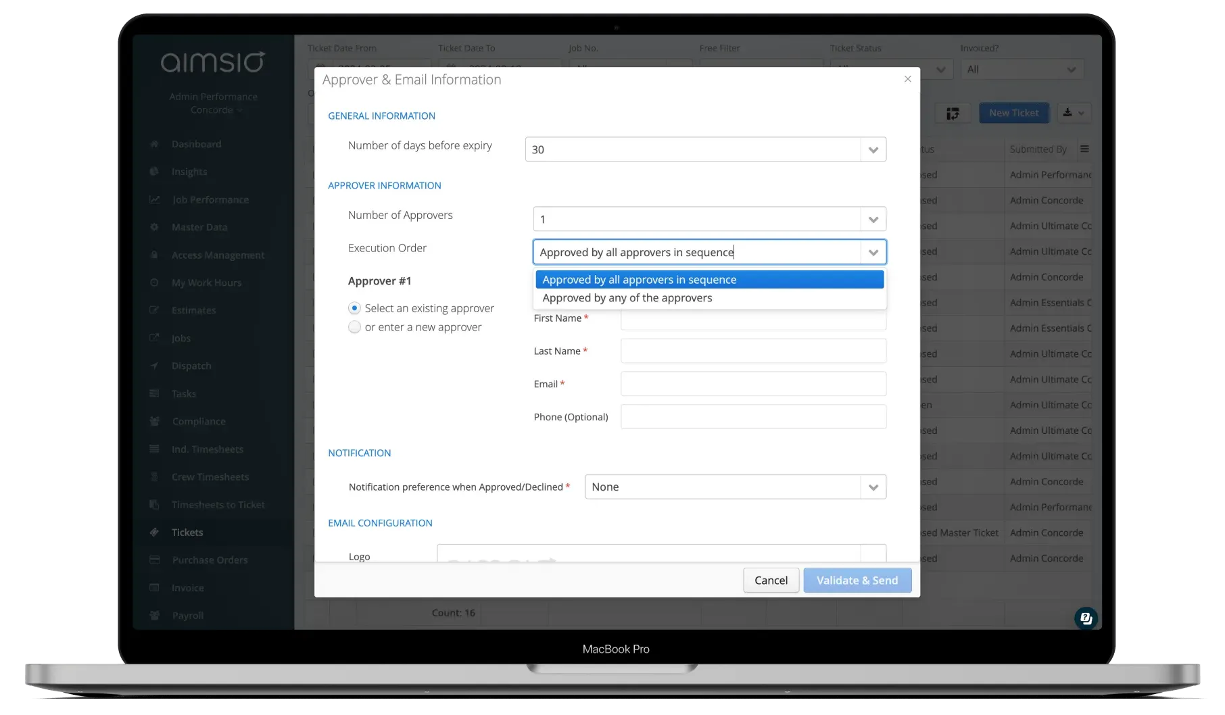Click the column configuration icon near New Ticket
The height and width of the screenshot is (715, 1225).
click(953, 113)
